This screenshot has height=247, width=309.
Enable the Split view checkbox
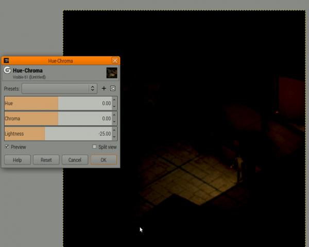(x=94, y=146)
